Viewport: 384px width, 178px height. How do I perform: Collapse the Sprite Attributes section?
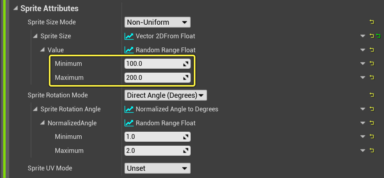click(16, 8)
